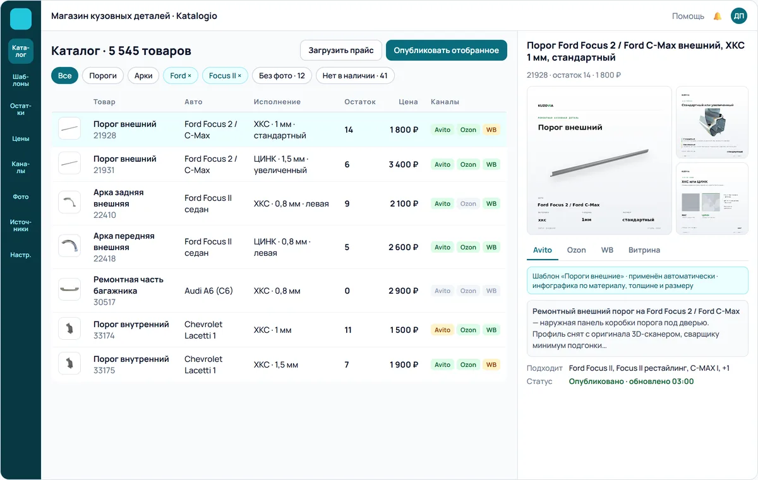Open the ХКС или ЦИНК infographic thumbnail
This screenshot has height=480, width=758.
tap(713, 199)
